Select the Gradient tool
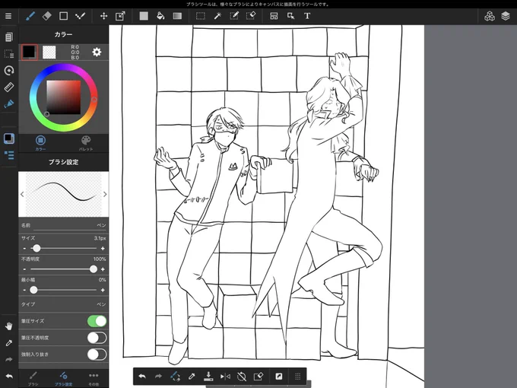This screenshot has width=517, height=388. coord(177,16)
